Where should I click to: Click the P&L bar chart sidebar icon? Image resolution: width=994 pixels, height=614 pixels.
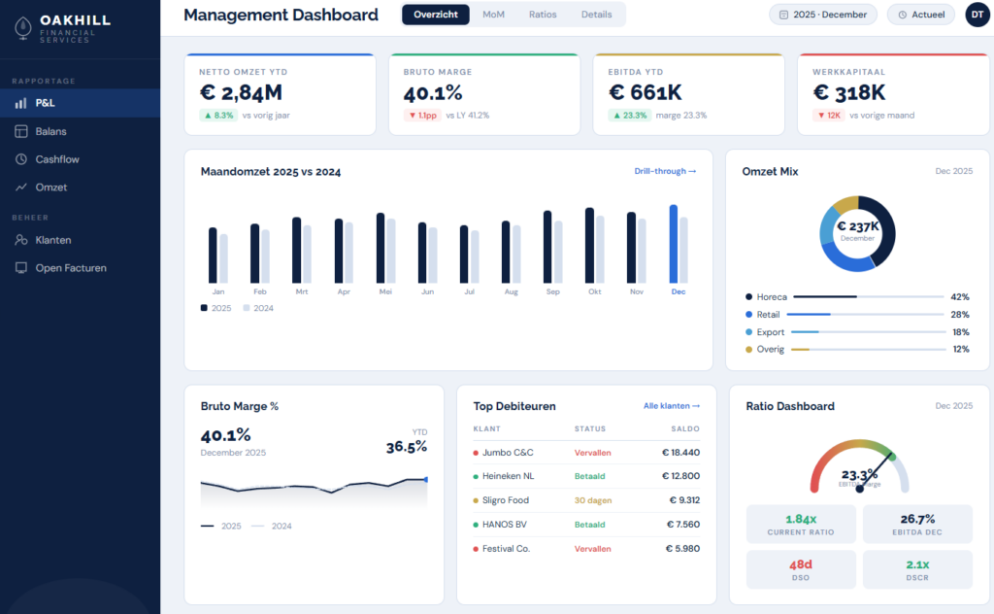tap(21, 103)
